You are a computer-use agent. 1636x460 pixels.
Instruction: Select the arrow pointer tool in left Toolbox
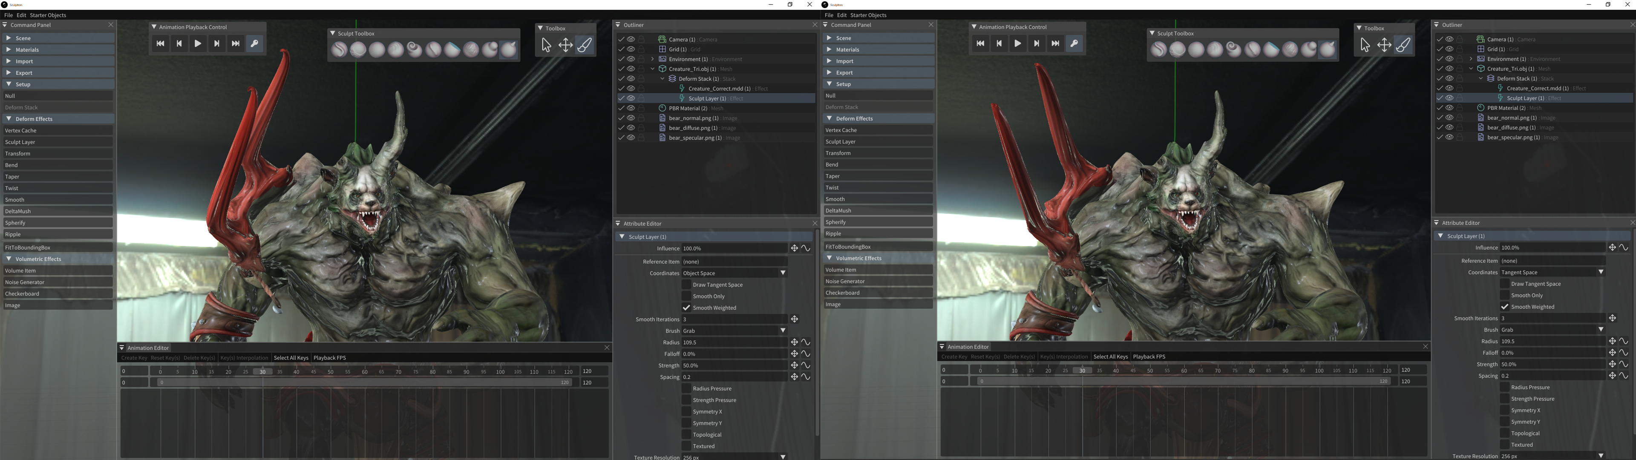tap(546, 45)
